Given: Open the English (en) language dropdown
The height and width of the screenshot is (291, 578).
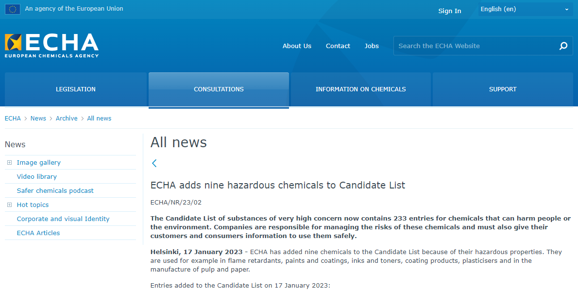Looking at the screenshot, I should pos(525,9).
